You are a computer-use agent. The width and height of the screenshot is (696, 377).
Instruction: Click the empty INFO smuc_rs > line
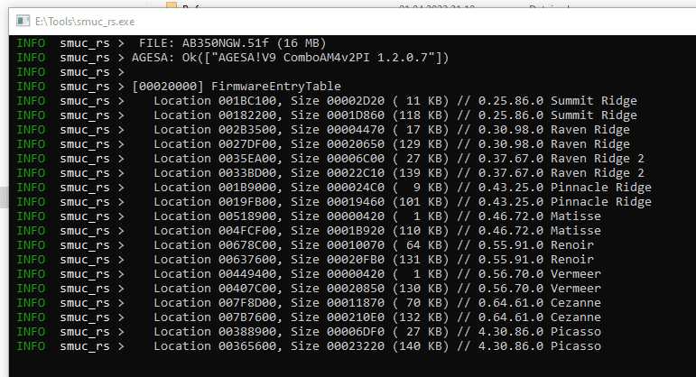pos(70,72)
